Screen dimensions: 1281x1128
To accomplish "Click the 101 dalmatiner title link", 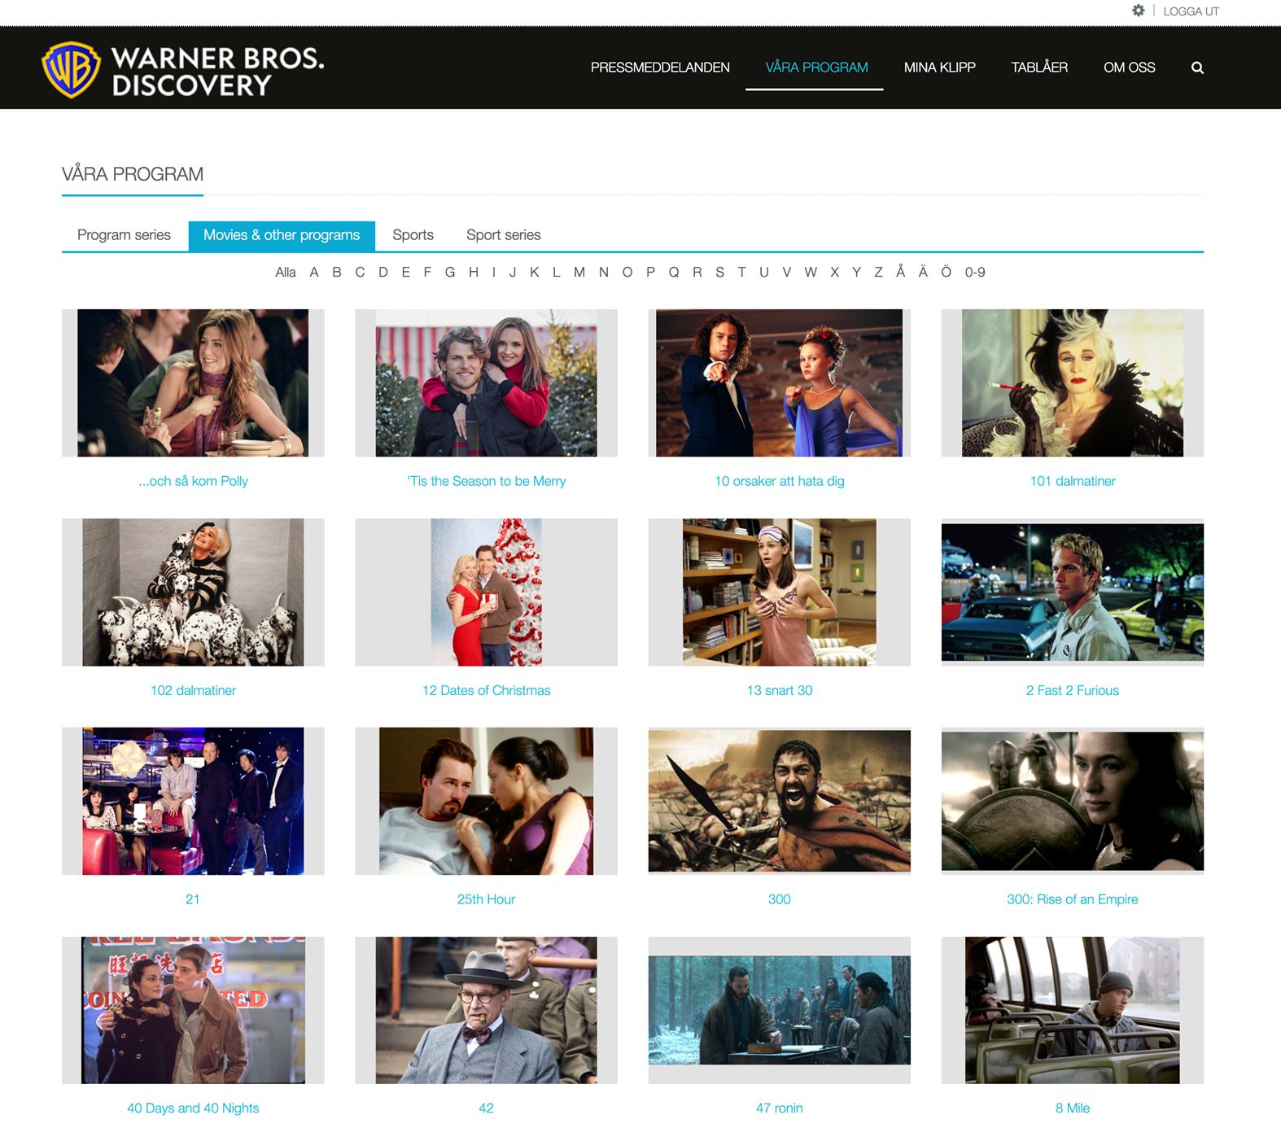I will pos(1072,481).
